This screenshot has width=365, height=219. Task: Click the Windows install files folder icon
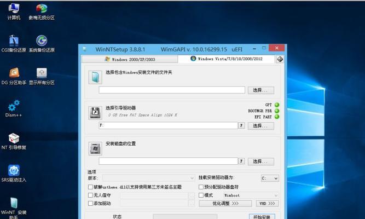pos(95,77)
